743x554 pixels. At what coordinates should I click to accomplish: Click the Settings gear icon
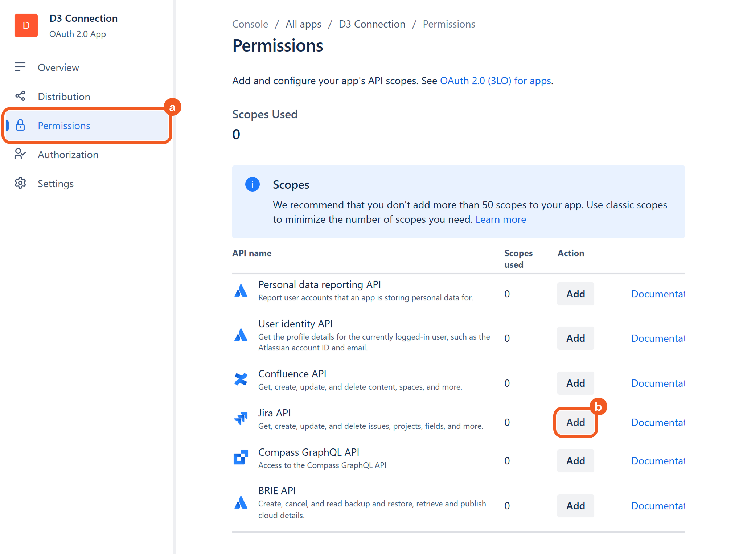(20, 183)
